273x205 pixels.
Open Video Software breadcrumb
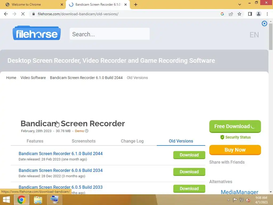33,78
